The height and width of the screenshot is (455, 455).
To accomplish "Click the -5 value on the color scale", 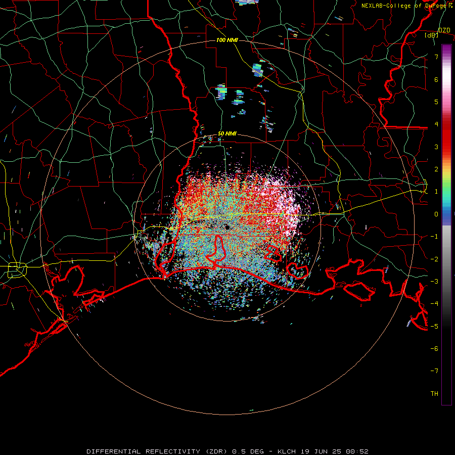I will 434,326.
